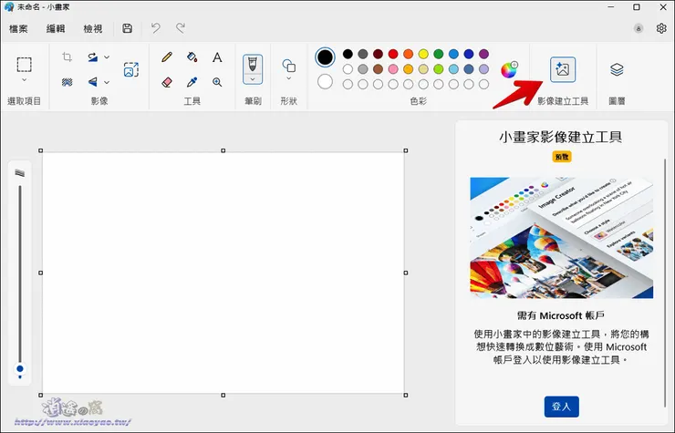Click the Undo arrow
Screen dimensions: 675x433
155,28
